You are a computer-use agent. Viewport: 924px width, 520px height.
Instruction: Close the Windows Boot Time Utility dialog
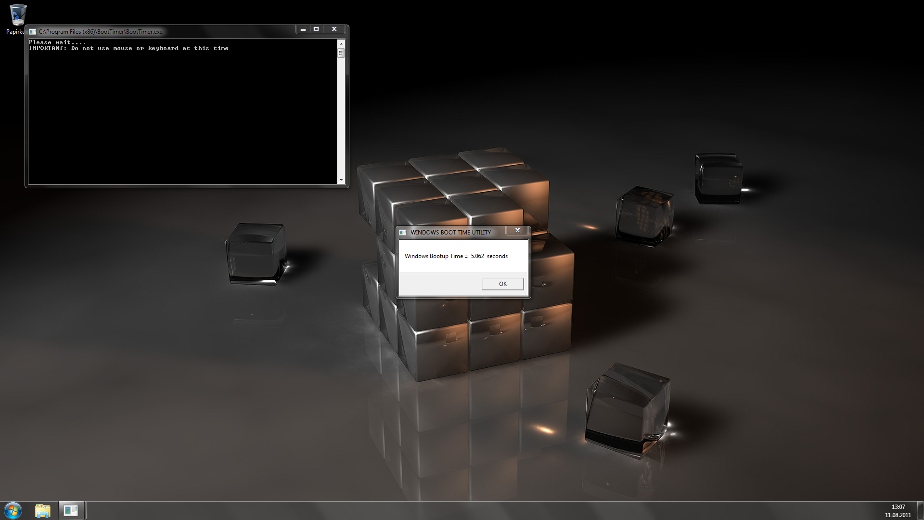point(517,231)
